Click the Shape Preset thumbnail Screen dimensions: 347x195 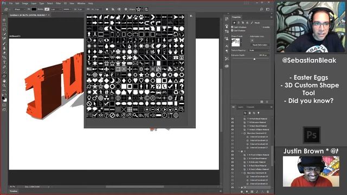[236, 42]
